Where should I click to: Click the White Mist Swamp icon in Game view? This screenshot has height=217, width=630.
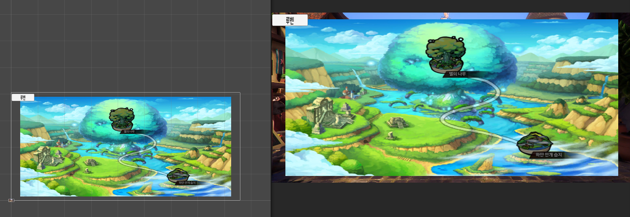tap(534, 144)
